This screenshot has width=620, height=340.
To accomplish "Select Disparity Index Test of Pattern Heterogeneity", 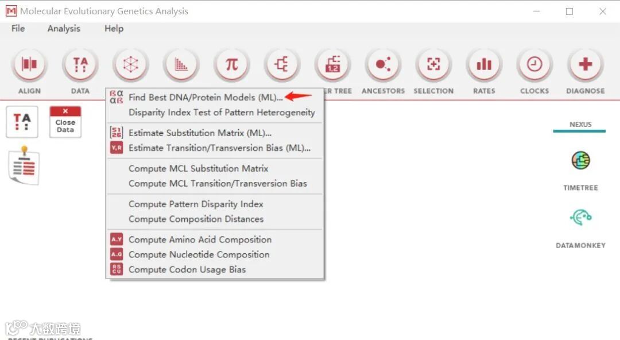I will (215, 113).
